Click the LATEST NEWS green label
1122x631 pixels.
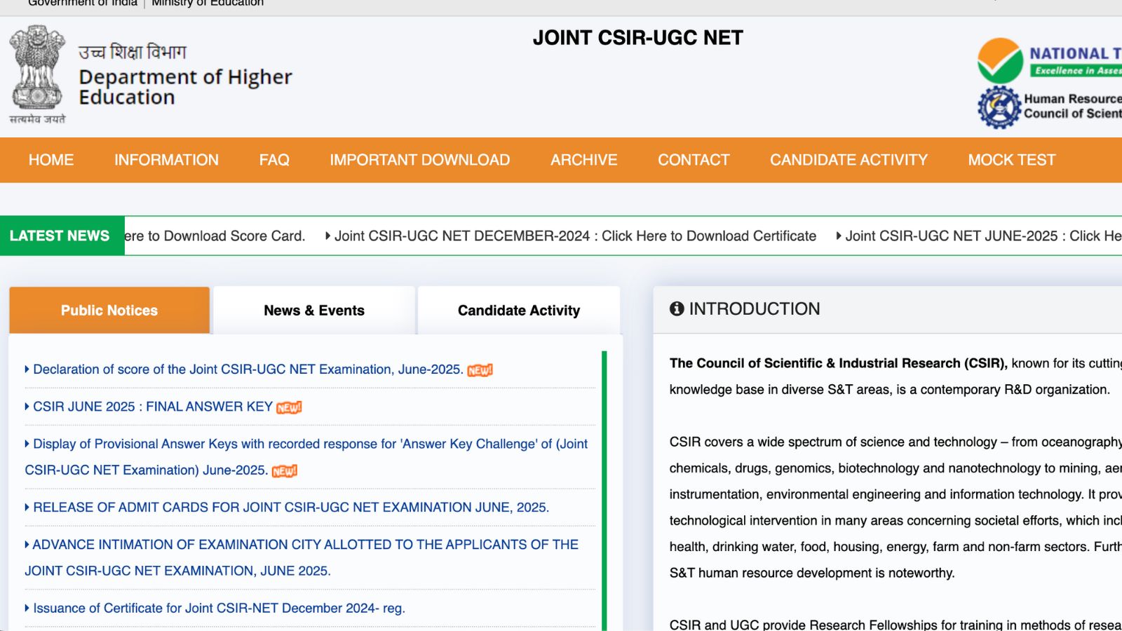[60, 236]
